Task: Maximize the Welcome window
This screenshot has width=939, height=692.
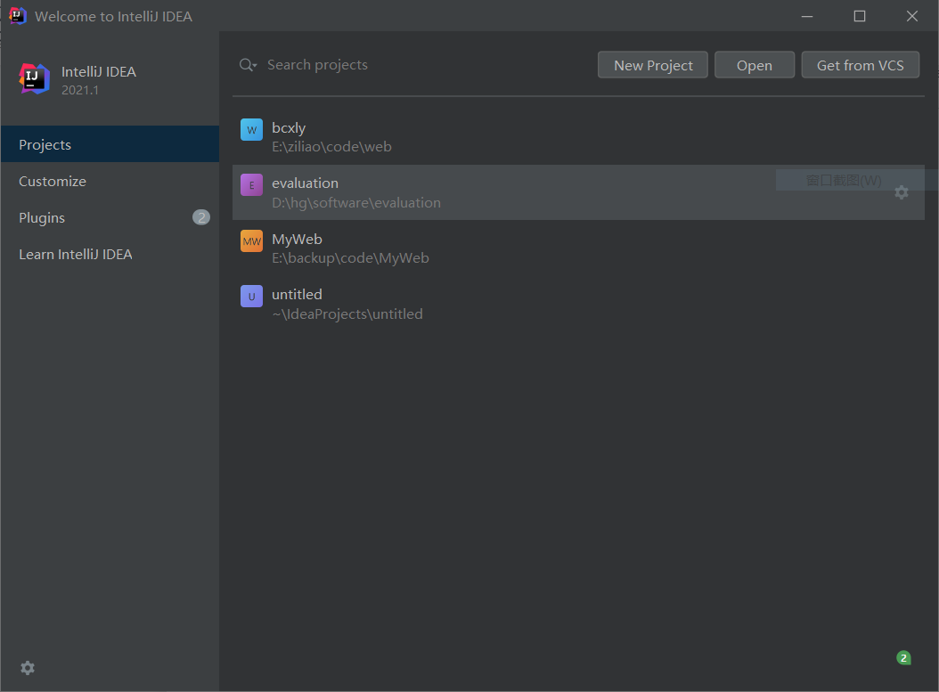Action: 860,16
